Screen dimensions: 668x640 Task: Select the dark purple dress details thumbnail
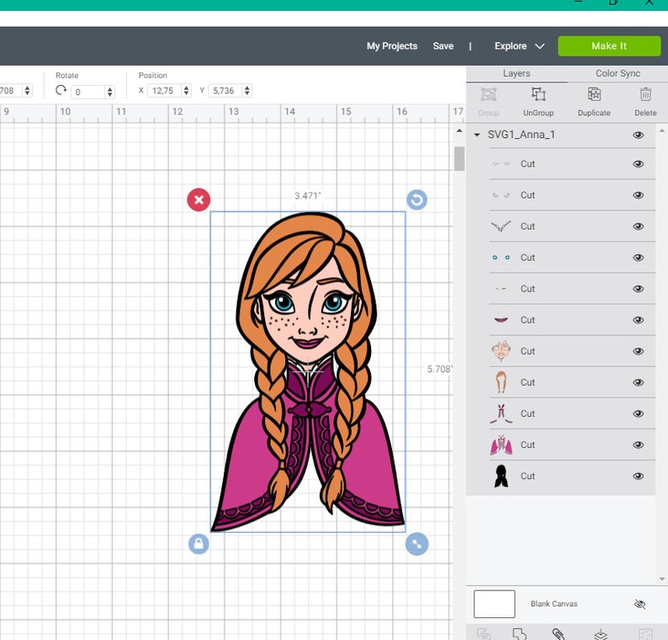click(x=501, y=413)
